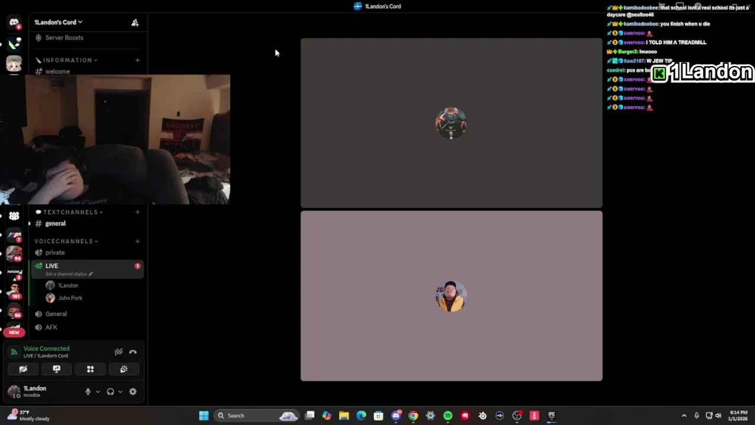Image resolution: width=755 pixels, height=425 pixels.
Task: Open the soundboard button
Action: [124, 369]
